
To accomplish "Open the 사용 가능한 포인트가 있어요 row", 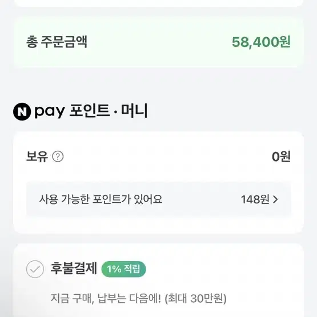I will [x=159, y=199].
